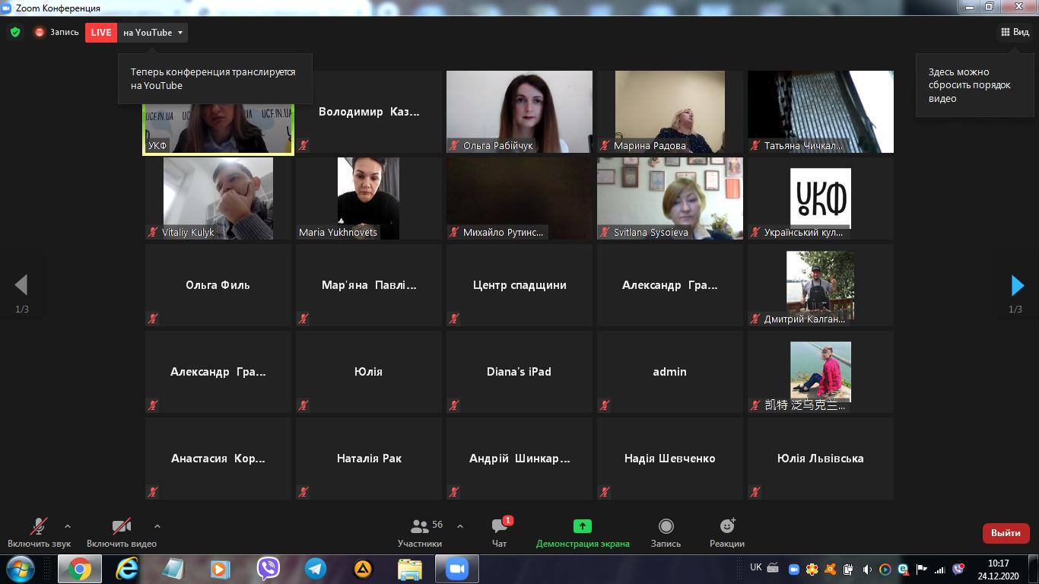The width and height of the screenshot is (1039, 584).
Task: Unmute microphone with Включить звук
Action: click(39, 527)
